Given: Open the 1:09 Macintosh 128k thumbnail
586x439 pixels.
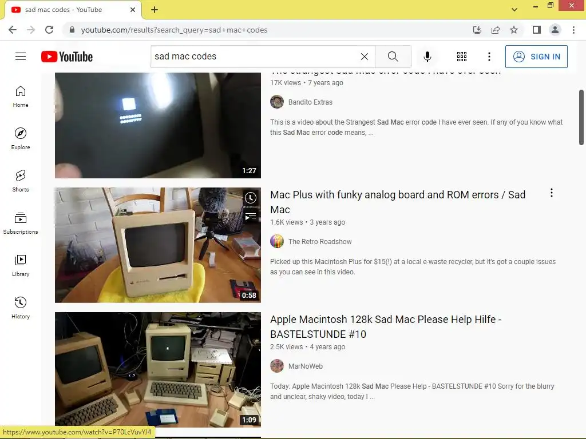Looking at the screenshot, I should click(158, 370).
